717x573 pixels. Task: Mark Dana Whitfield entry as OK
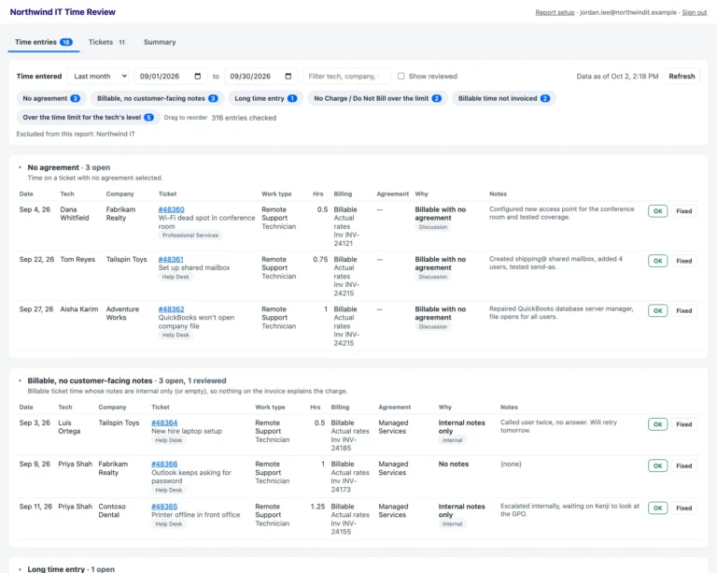pos(657,211)
